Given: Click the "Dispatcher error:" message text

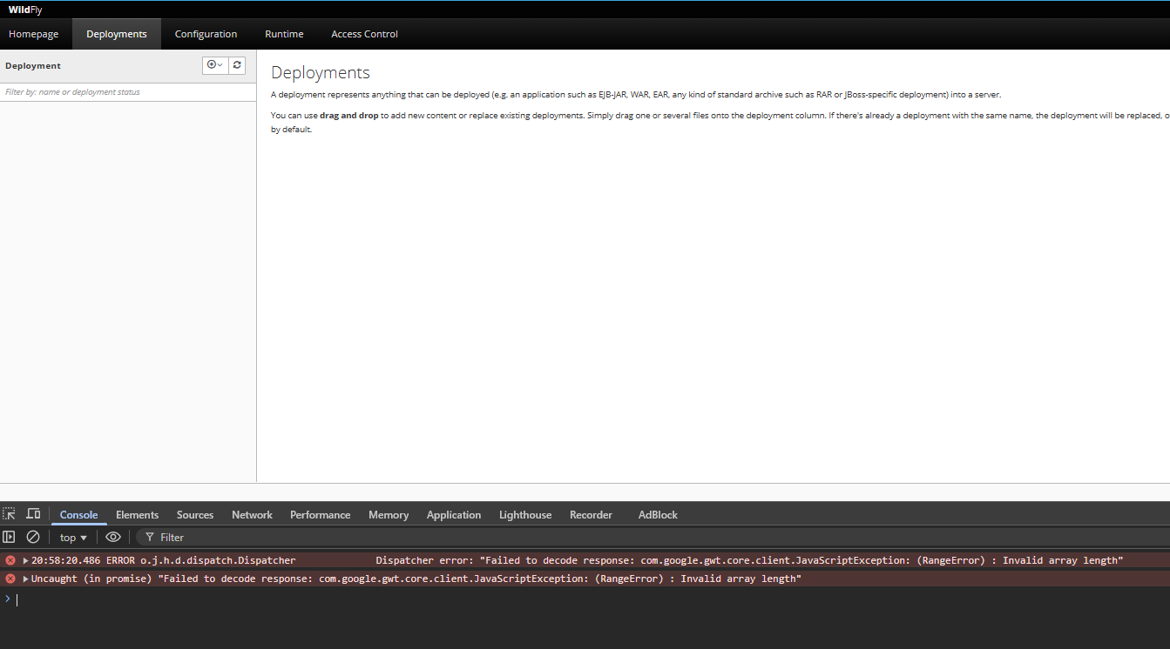Looking at the screenshot, I should pyautogui.click(x=425, y=560).
